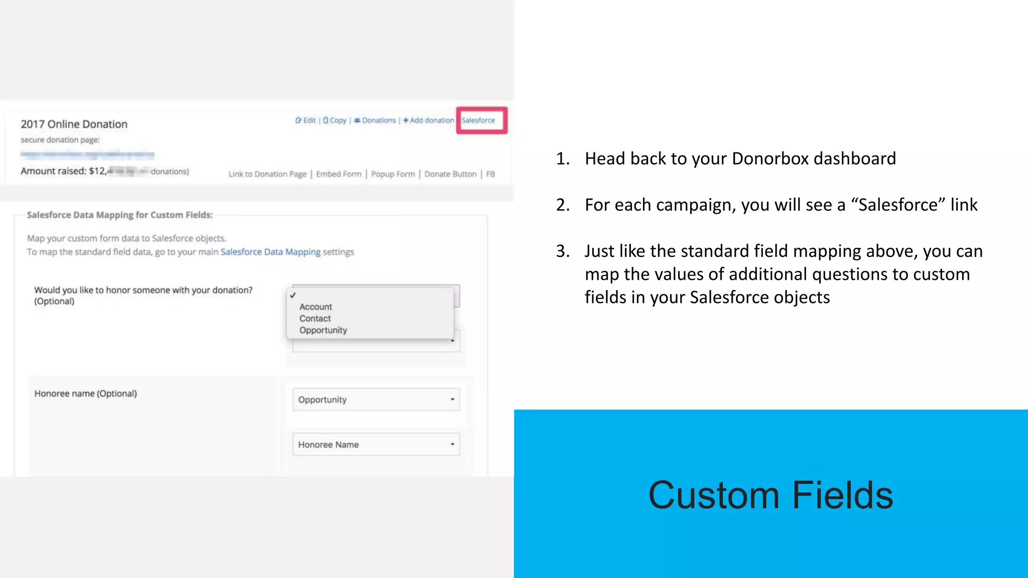Click 'Map your custom form data' text

coord(126,238)
